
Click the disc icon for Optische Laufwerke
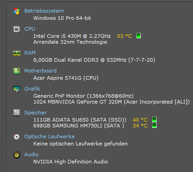(17, 137)
